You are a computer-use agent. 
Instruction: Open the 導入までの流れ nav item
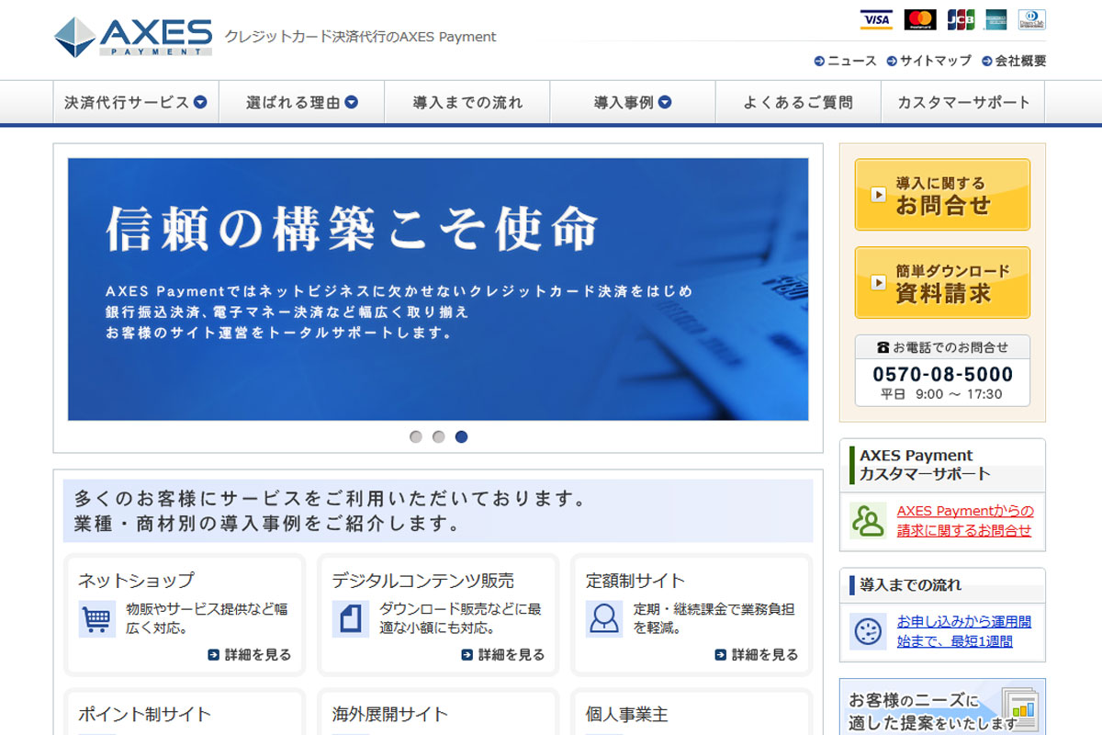[x=467, y=102]
